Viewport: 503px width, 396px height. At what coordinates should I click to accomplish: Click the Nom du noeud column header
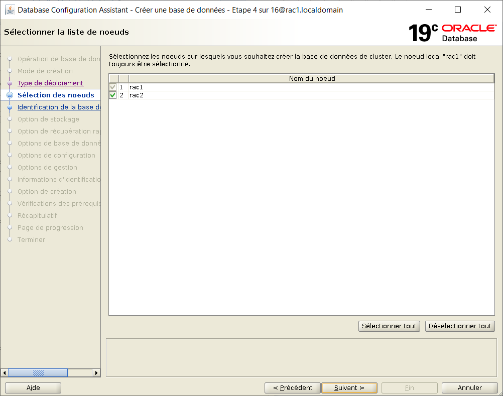[x=312, y=79]
